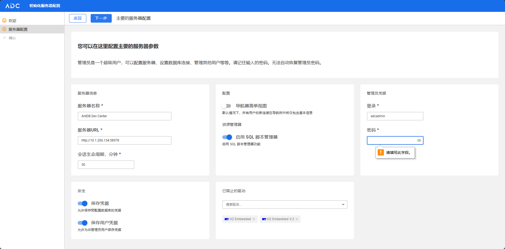Click the 已禁止的驱动 section label
The image size is (505, 249).
234,191
